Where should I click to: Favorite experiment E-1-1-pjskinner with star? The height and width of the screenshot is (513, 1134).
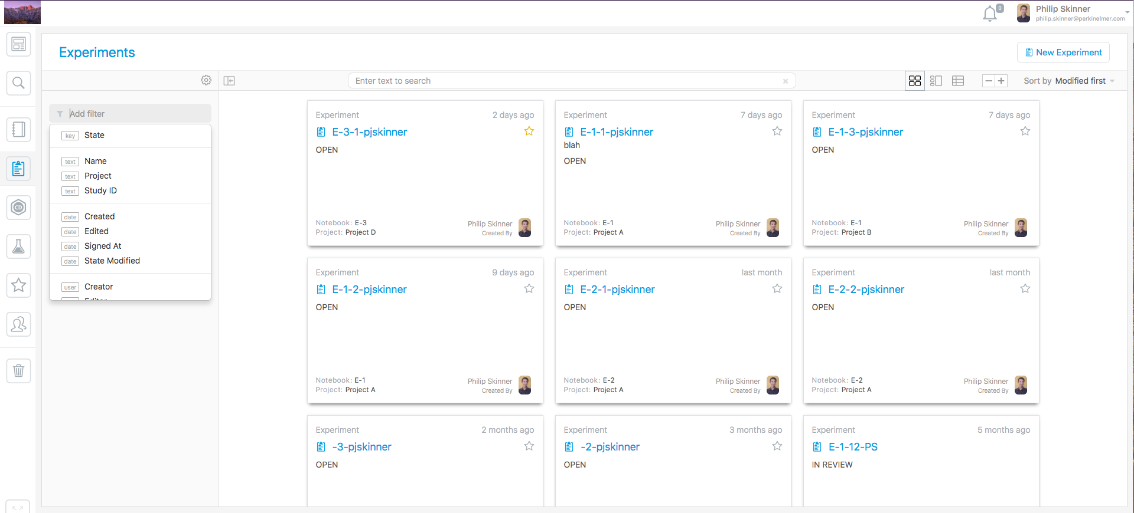pos(777,131)
